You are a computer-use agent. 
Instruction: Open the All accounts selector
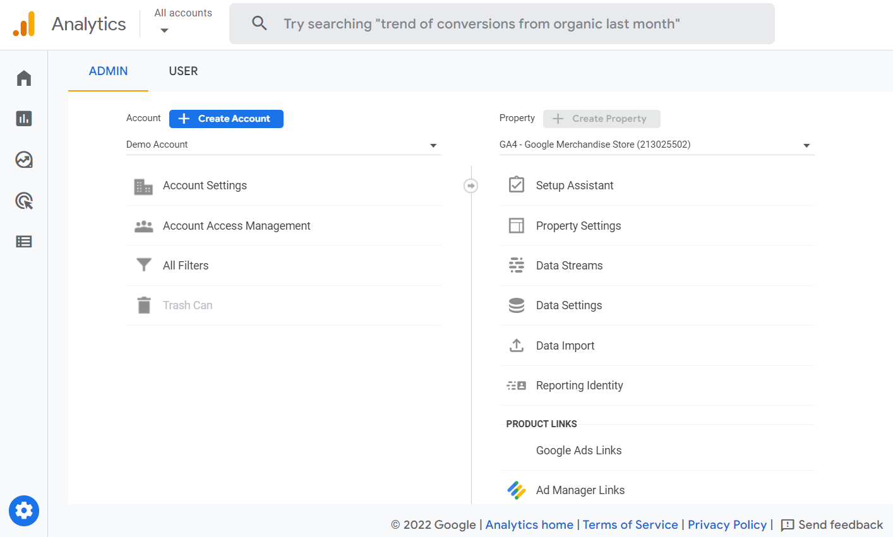tap(183, 21)
